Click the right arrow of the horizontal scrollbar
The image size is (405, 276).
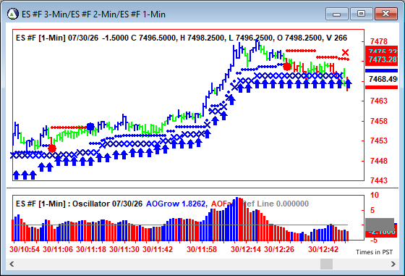point(393,264)
